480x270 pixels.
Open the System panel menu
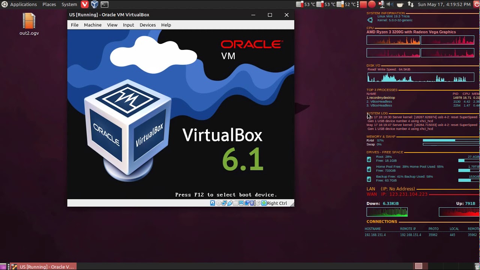pos(69,4)
